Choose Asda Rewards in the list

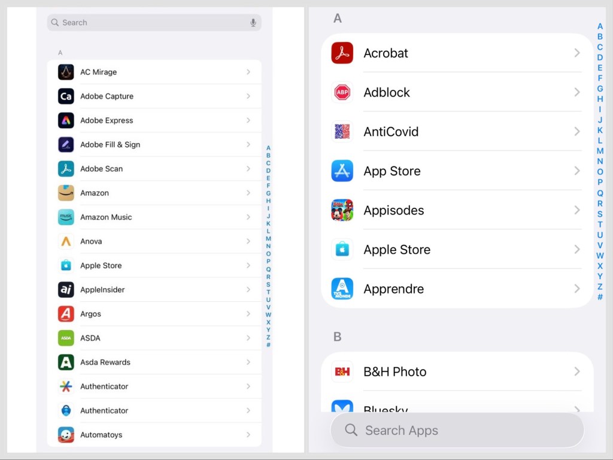(x=105, y=362)
